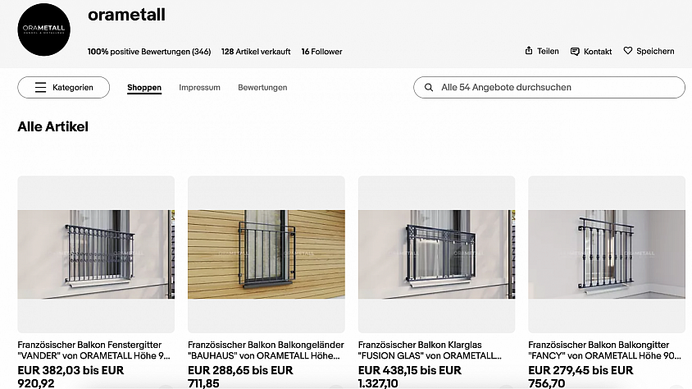Click the heart Speichern icon

point(627,51)
